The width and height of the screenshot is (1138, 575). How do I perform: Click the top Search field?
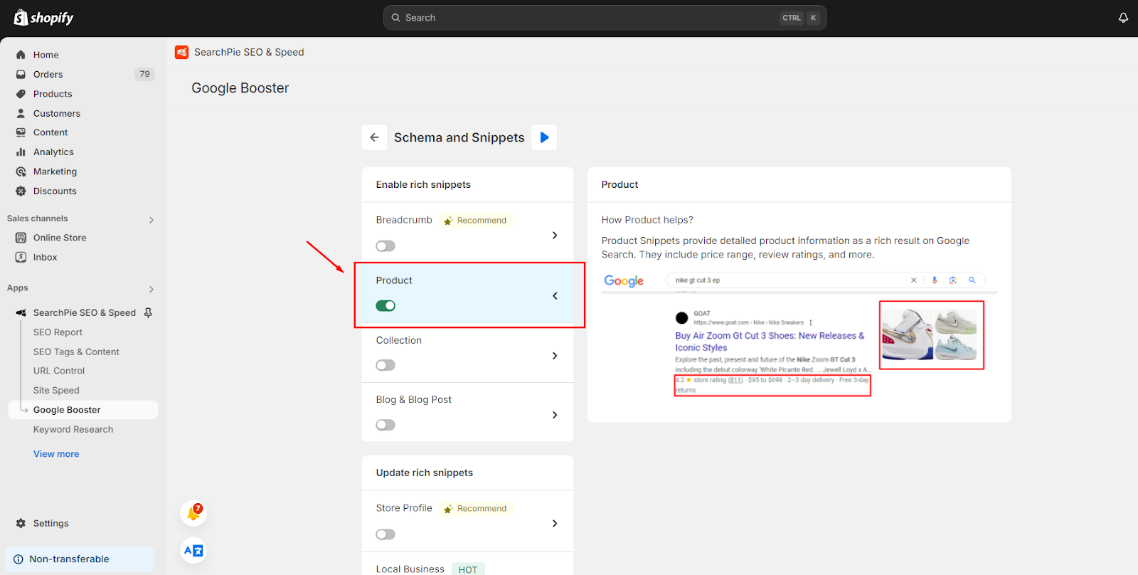(605, 18)
